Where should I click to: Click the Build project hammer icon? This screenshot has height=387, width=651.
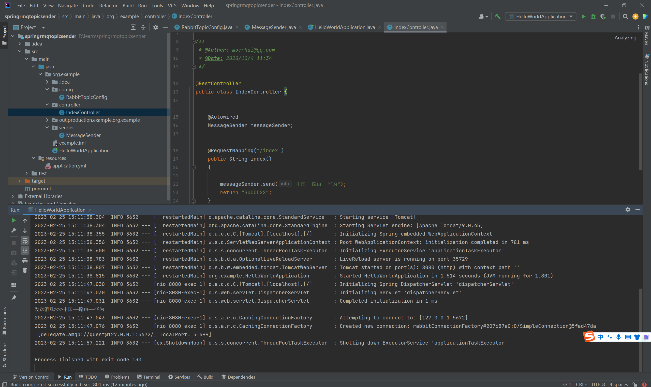click(x=498, y=17)
